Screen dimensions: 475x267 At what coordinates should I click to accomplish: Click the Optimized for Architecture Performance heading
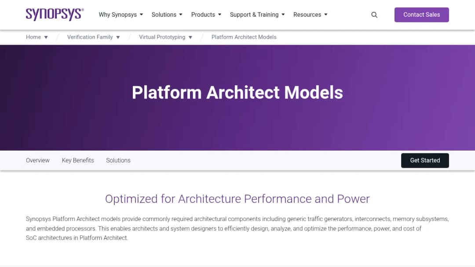(237, 199)
